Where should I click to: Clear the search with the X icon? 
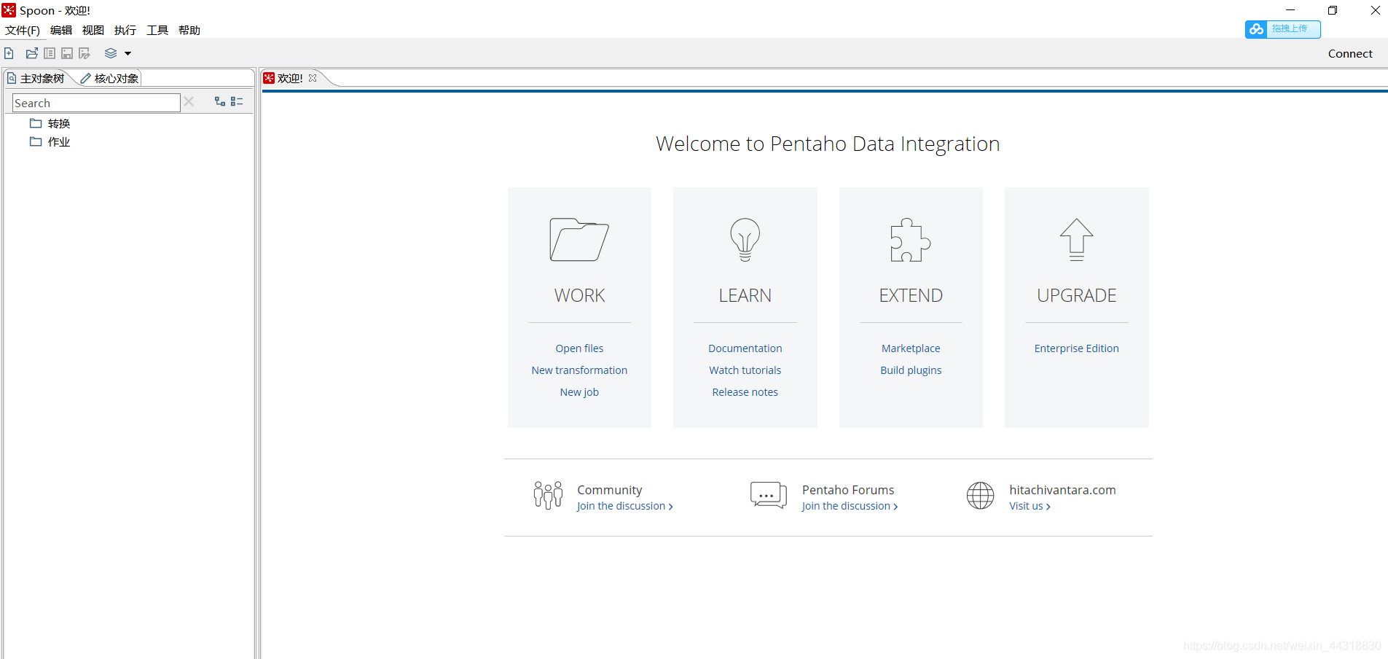pyautogui.click(x=189, y=101)
